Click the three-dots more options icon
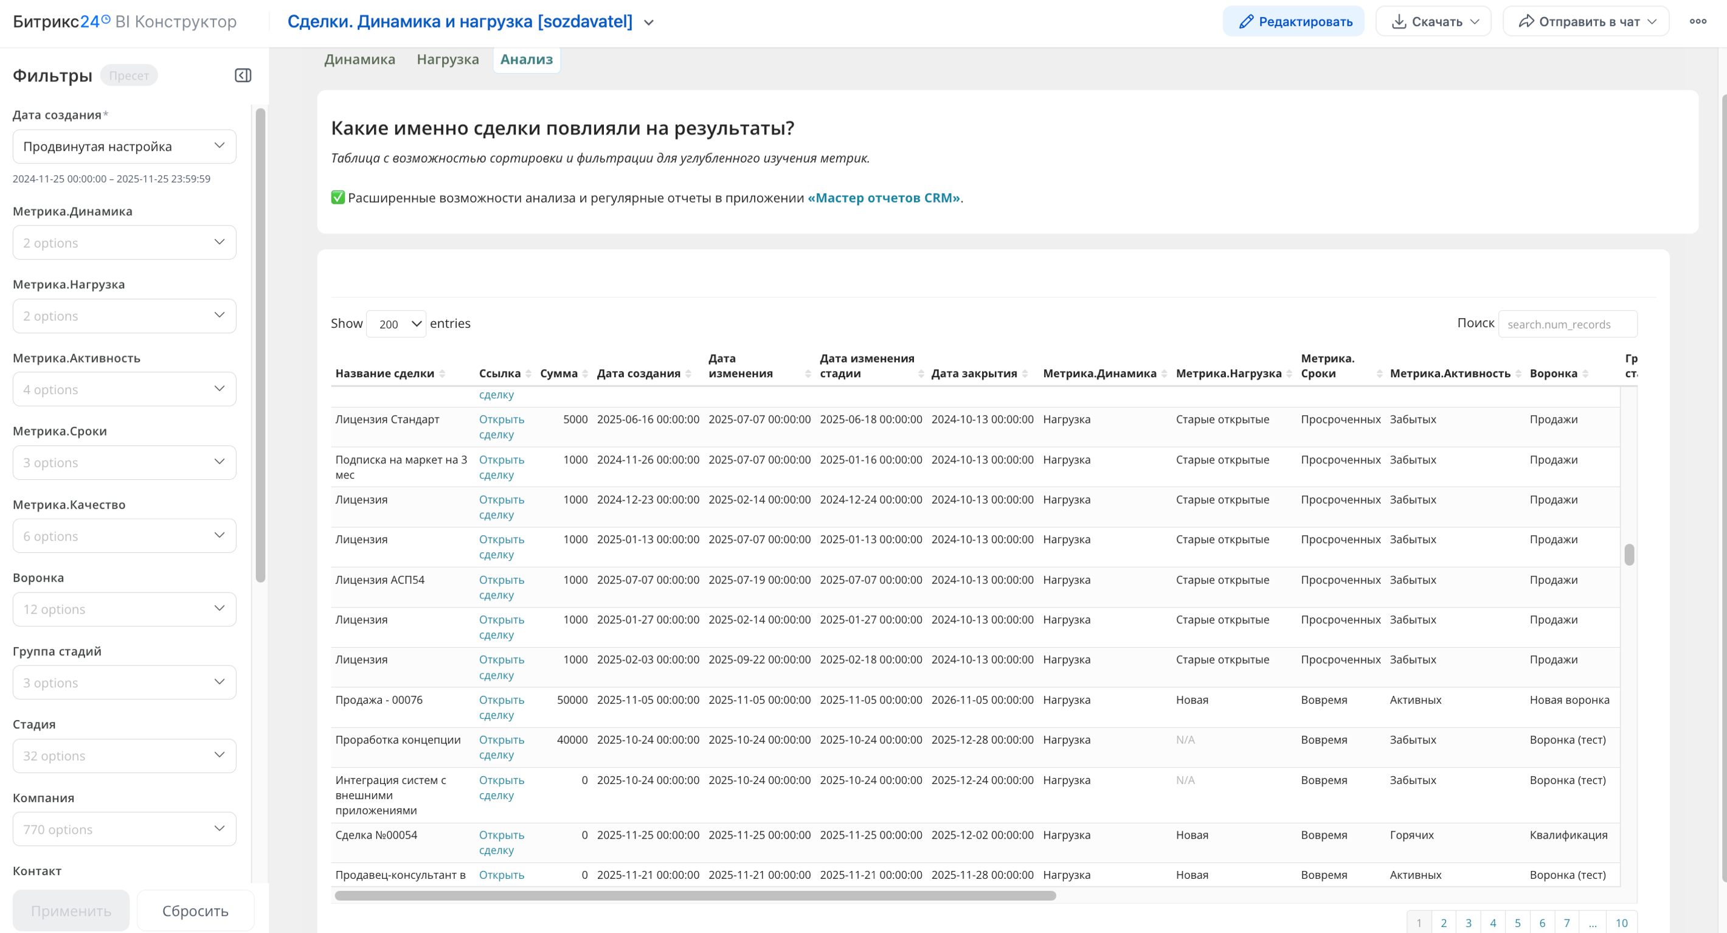1727x933 pixels. pyautogui.click(x=1697, y=21)
